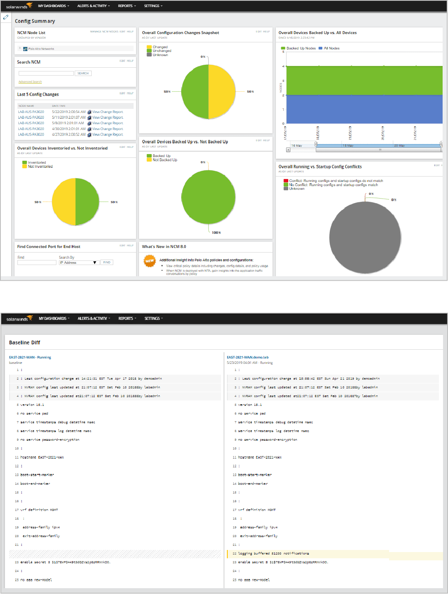Click the SolarWinds logo above Baseline Diff
This screenshot has width=448, height=594.
[19, 319]
